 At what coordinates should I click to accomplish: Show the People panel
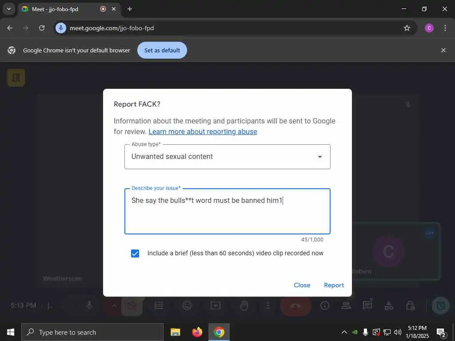pos(346,305)
